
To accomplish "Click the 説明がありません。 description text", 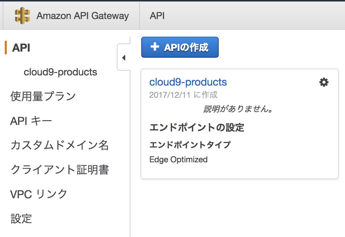I will (238, 109).
